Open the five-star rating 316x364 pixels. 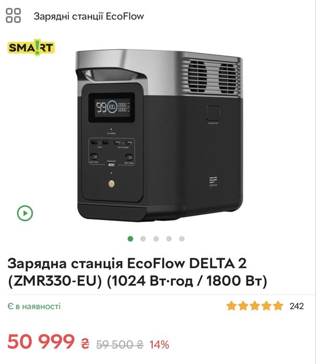(x=255, y=306)
